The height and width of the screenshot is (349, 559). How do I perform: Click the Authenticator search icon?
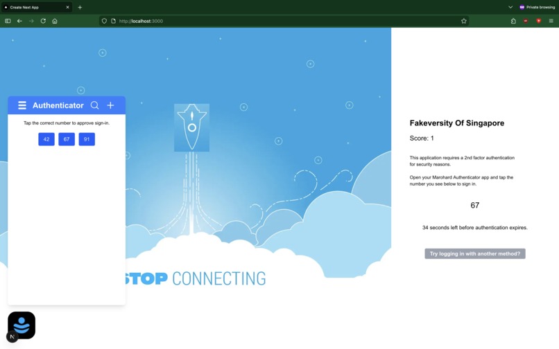coord(94,105)
